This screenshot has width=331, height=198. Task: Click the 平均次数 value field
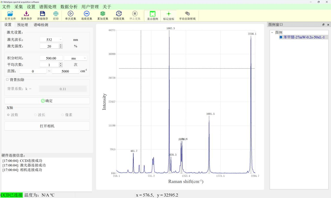point(49,65)
